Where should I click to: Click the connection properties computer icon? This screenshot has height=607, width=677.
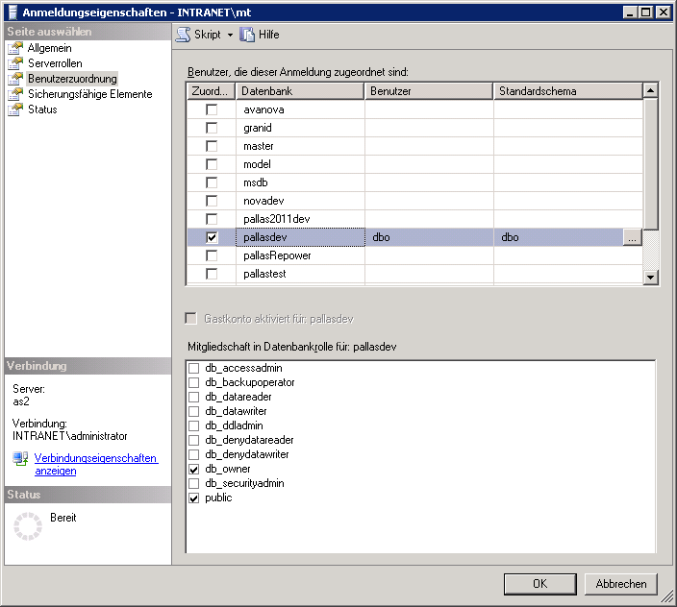[20, 458]
